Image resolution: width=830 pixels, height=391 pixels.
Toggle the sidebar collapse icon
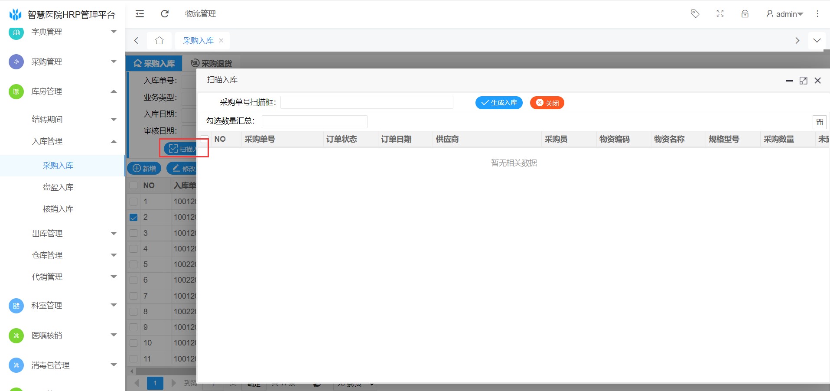point(140,14)
